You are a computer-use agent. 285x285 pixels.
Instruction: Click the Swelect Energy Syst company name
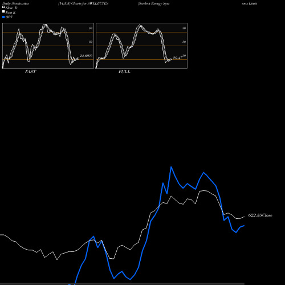tap(154, 3)
